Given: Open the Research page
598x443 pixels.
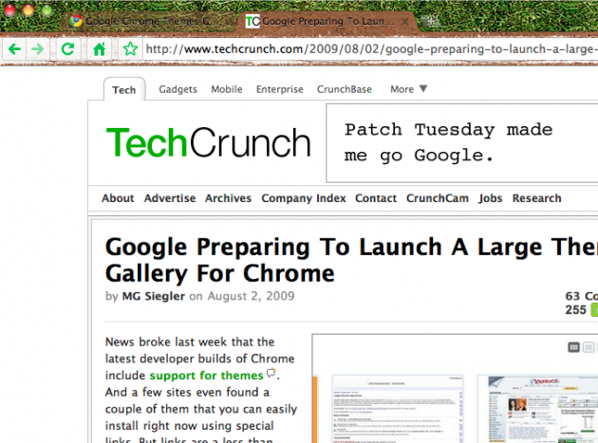Looking at the screenshot, I should point(537,198).
